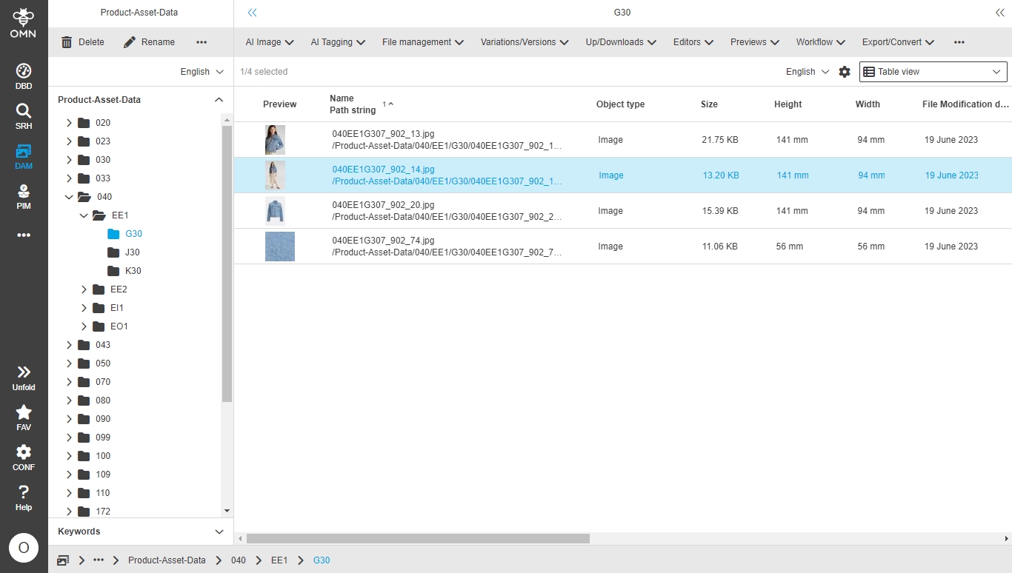
Task: Expand the EE2 folder
Action: click(84, 289)
